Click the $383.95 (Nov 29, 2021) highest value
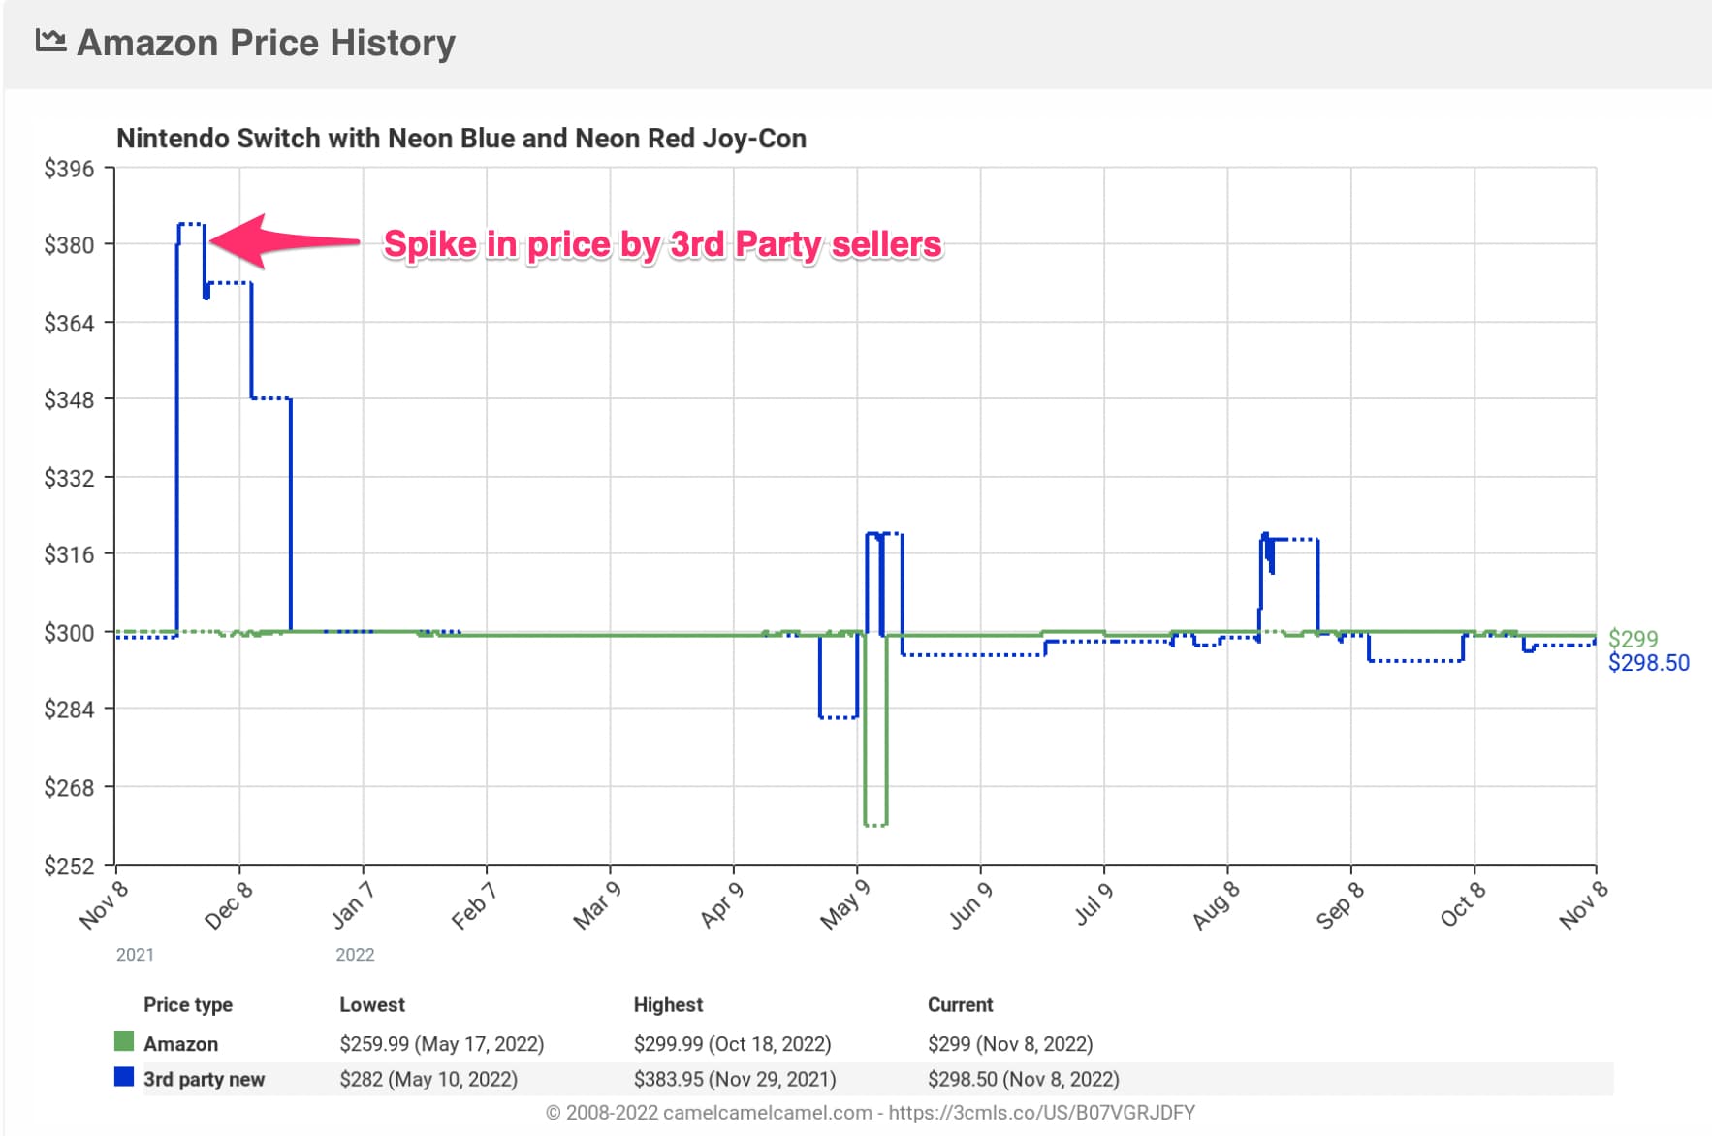Screen dimensions: 1712x1136 (734, 1079)
